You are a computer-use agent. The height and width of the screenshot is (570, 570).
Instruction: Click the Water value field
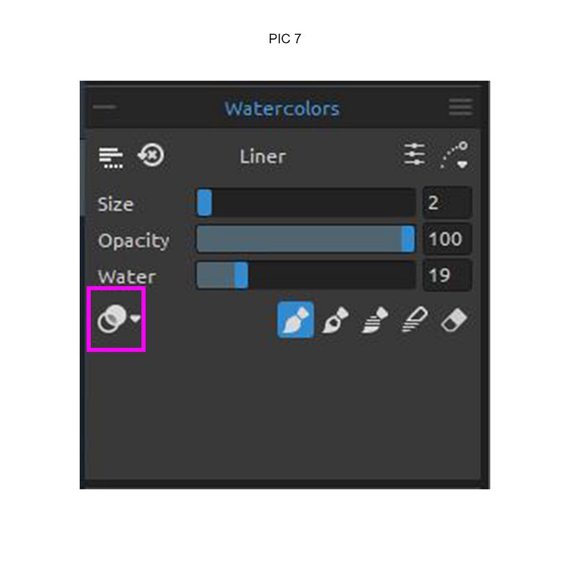(447, 276)
